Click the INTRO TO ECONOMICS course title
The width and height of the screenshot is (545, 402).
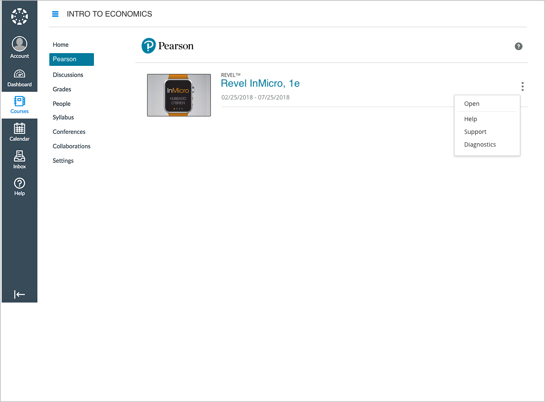(109, 14)
